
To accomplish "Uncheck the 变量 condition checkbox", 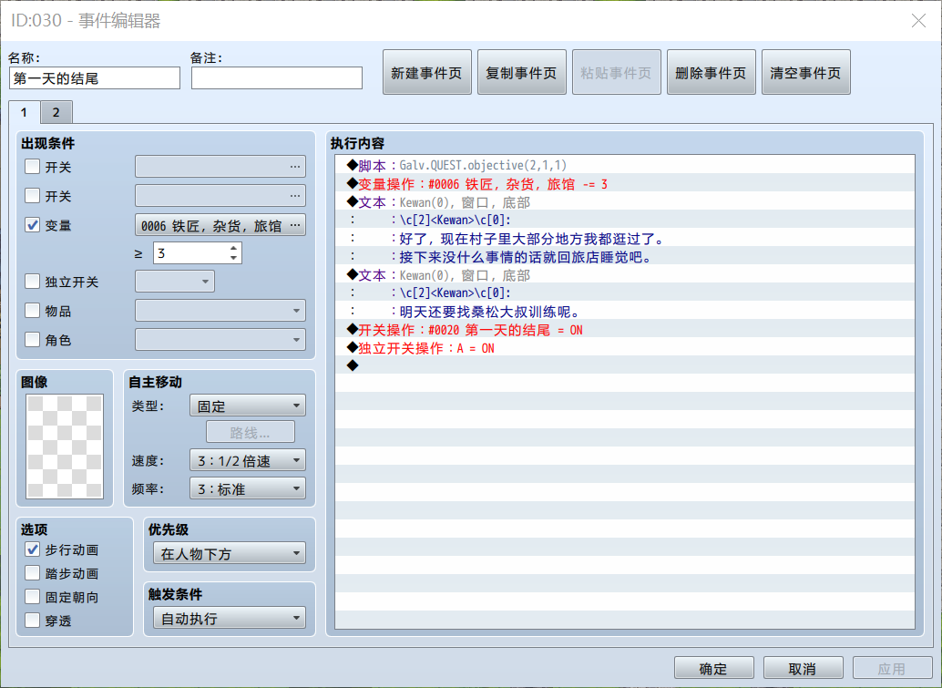I will [33, 225].
